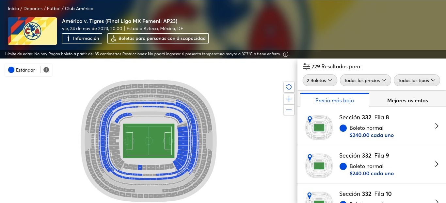Expand Todos los precios filter

click(365, 80)
